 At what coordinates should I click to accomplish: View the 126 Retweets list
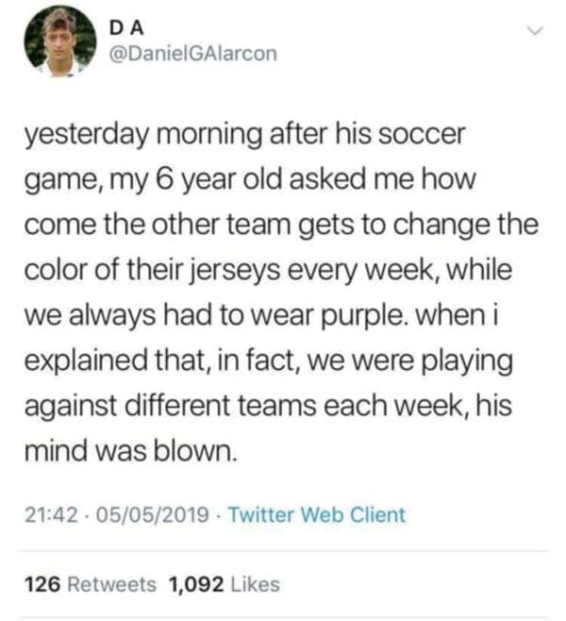(91, 584)
